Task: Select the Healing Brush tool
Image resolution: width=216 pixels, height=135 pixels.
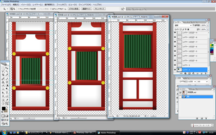Action: click(x=3, y=79)
